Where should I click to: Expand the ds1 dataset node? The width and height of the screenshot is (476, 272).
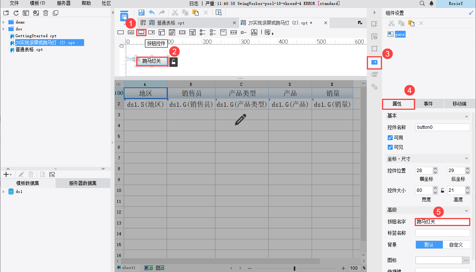click(x=4, y=192)
